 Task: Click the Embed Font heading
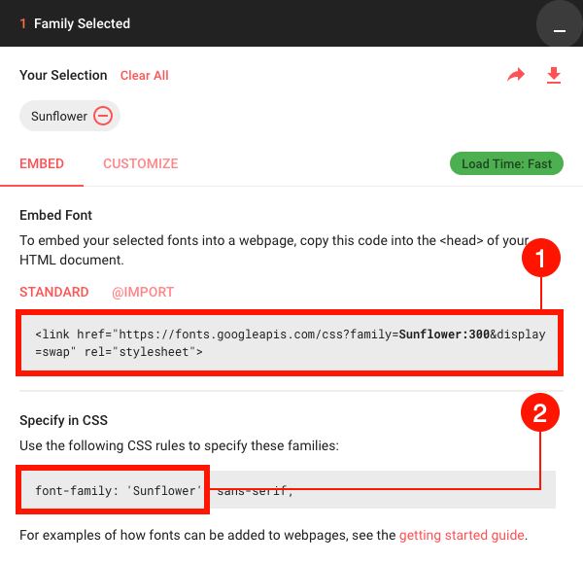[x=55, y=215]
